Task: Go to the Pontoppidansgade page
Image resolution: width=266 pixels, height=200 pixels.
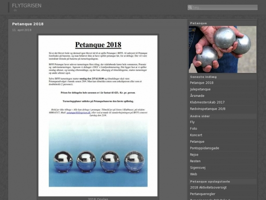Action: 204,148
